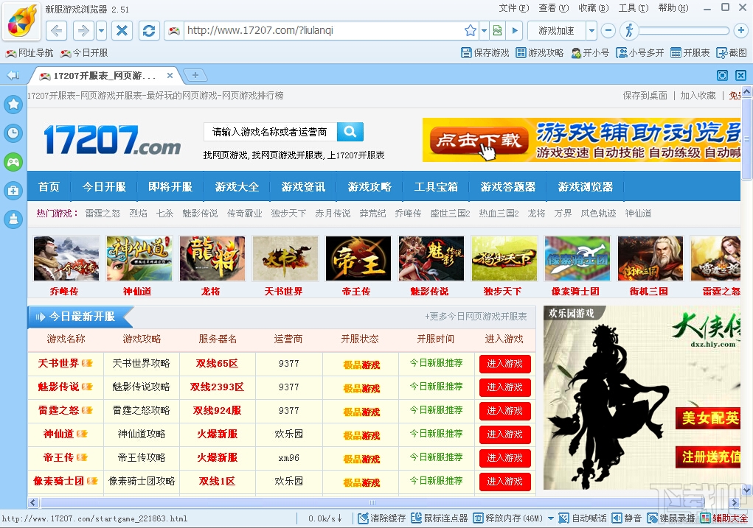Click the 清除缓存 status bar icon
The height and width of the screenshot is (528, 753).
click(382, 518)
